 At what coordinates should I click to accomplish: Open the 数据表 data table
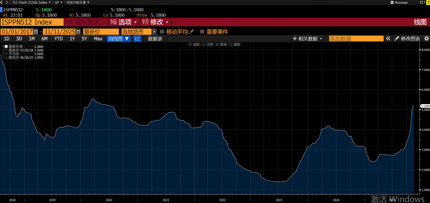tap(155, 39)
